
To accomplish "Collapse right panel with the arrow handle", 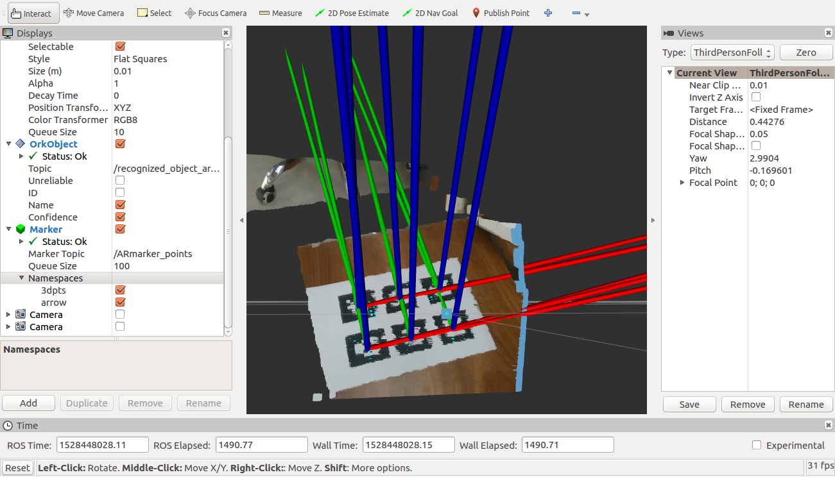I will [x=653, y=220].
